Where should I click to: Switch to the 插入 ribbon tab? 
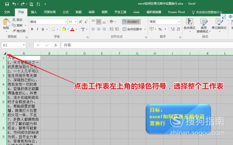click(34, 12)
